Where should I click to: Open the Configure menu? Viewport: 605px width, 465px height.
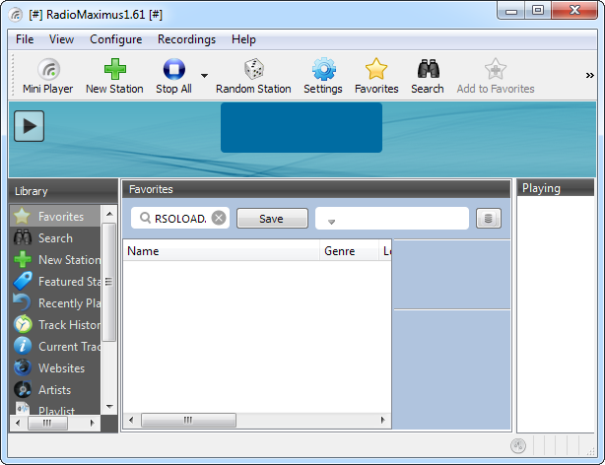[x=115, y=39]
